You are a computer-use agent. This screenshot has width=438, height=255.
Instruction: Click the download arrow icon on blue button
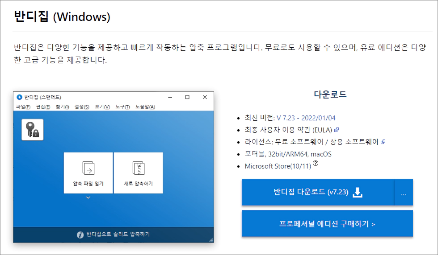(357, 192)
